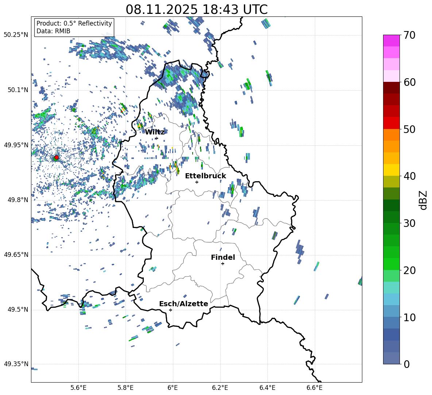Screen dimensions: 432x395
Task: Click the Ettelbruck city label
Action: point(205,176)
